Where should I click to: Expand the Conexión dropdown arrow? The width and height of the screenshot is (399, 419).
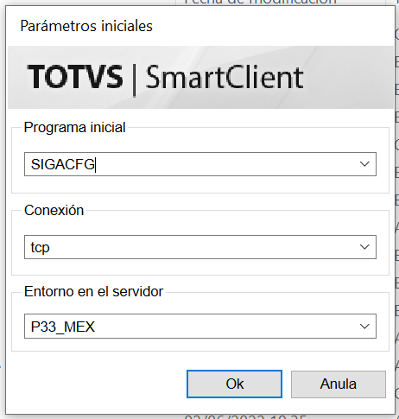click(364, 247)
